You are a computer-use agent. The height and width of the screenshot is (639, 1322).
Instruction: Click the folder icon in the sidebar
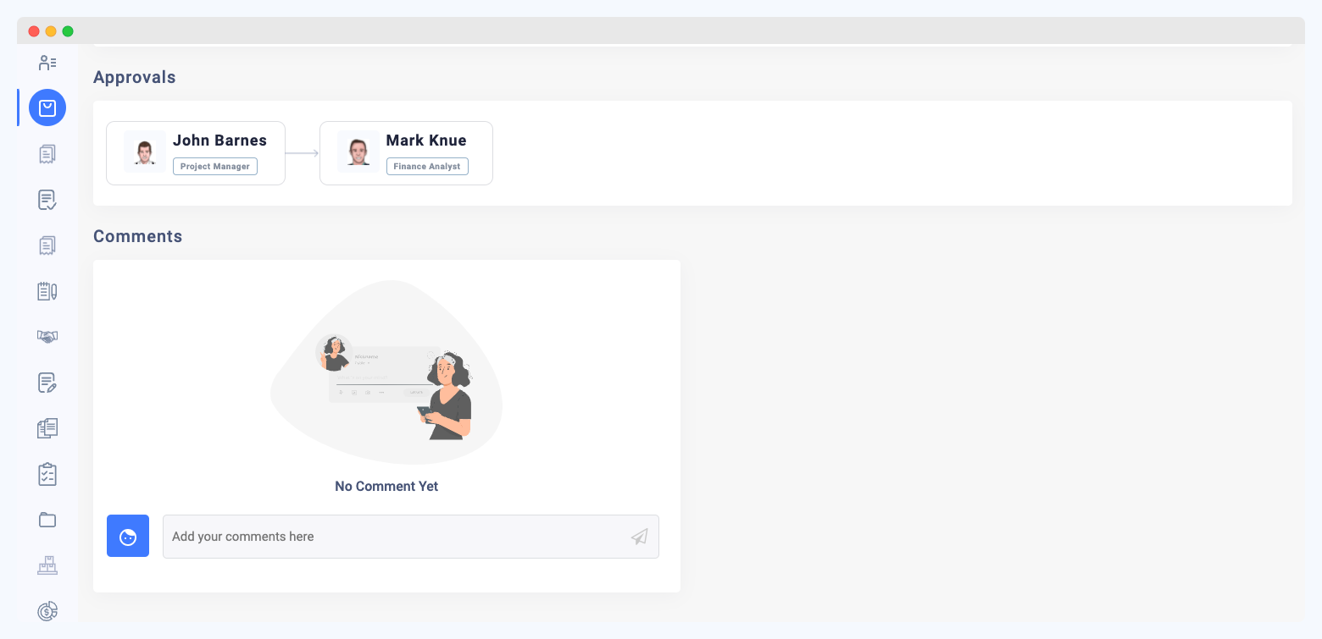coord(47,519)
